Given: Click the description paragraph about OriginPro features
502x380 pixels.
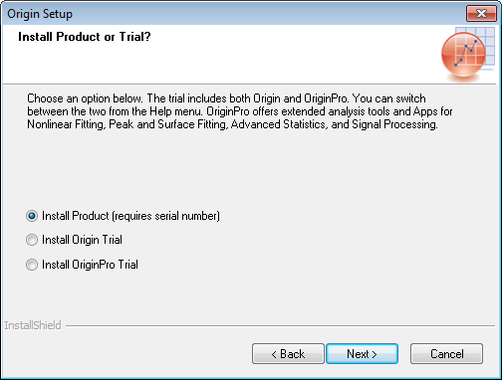Looking at the screenshot, I should 240,111.
